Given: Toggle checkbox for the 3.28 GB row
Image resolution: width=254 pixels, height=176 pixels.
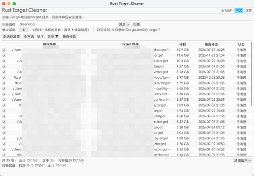Looking at the screenshot, I should 4,128.
